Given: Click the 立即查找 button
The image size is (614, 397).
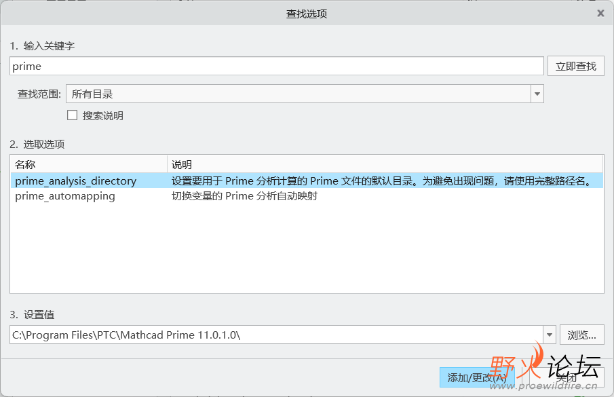Looking at the screenshot, I should pyautogui.click(x=575, y=65).
